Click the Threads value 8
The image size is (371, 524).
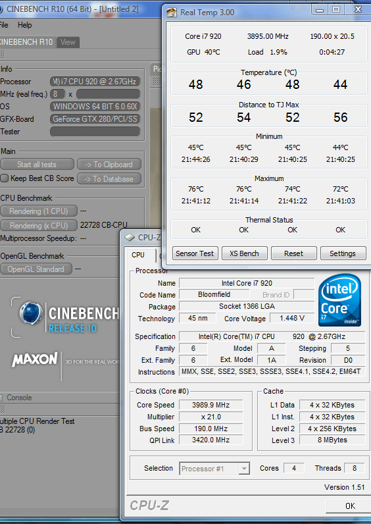click(x=355, y=468)
